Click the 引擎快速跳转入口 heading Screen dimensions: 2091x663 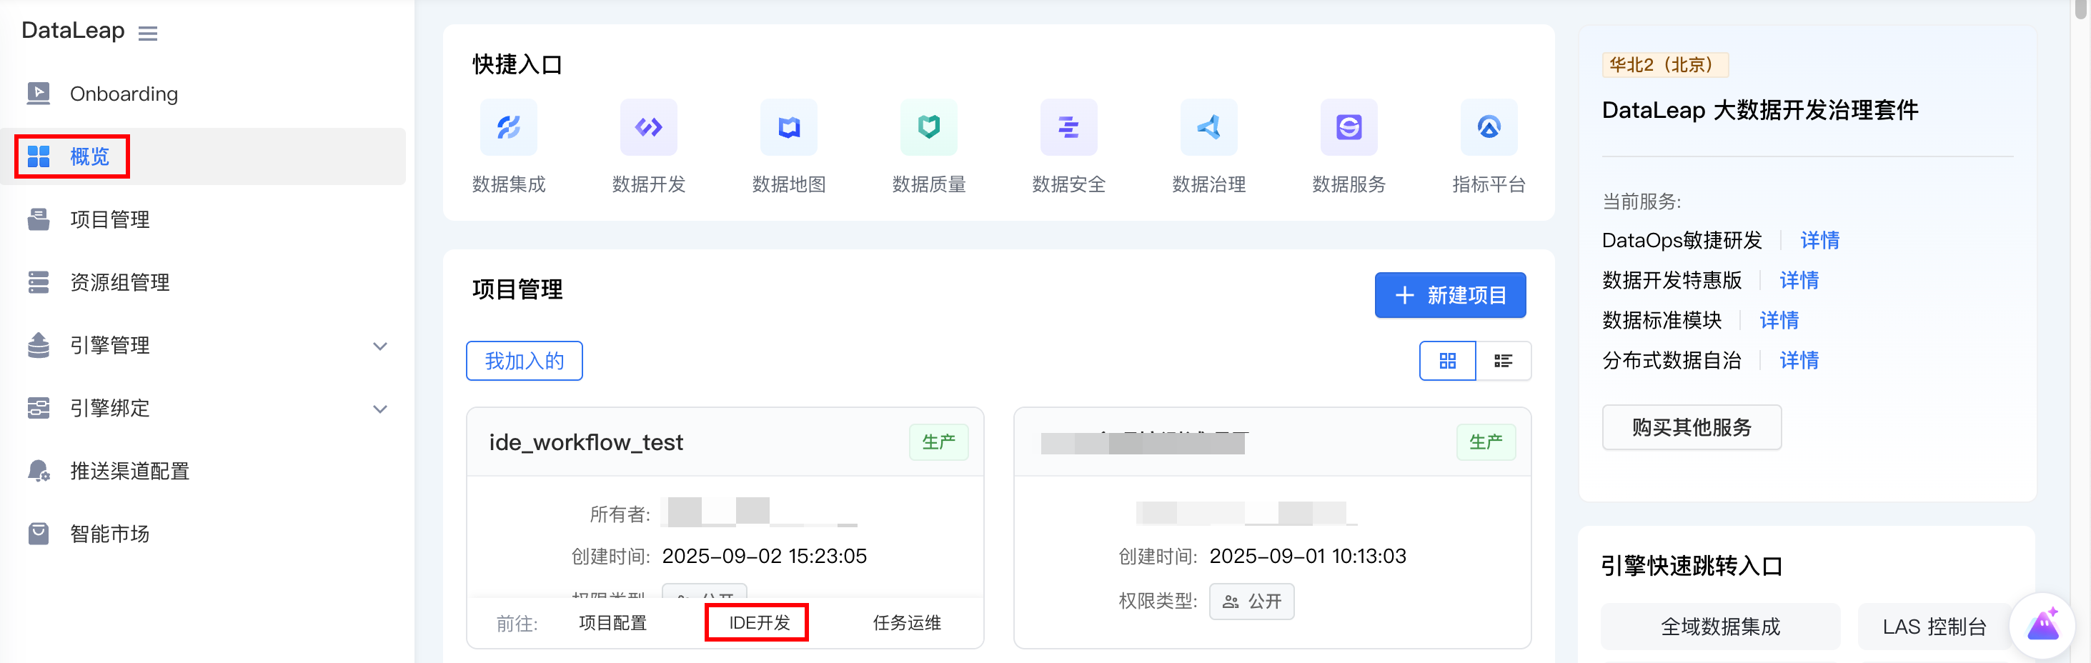(x=1692, y=566)
